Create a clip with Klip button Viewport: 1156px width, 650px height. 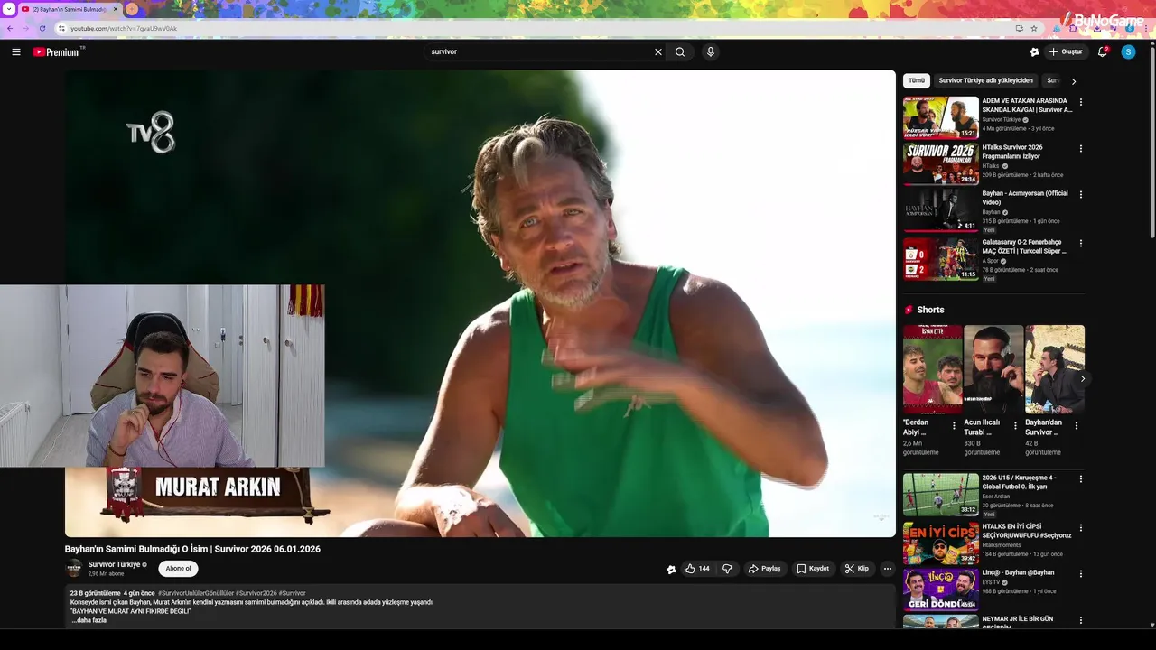[856, 569]
